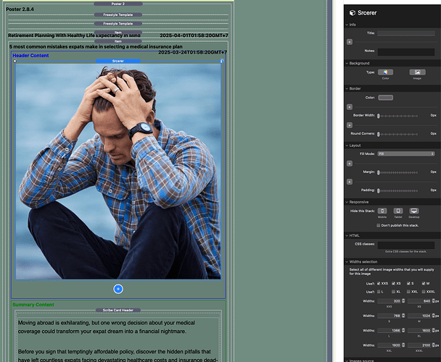The image size is (441, 362).
Task: Click the plus button above Margin slider
Action: tap(350, 164)
